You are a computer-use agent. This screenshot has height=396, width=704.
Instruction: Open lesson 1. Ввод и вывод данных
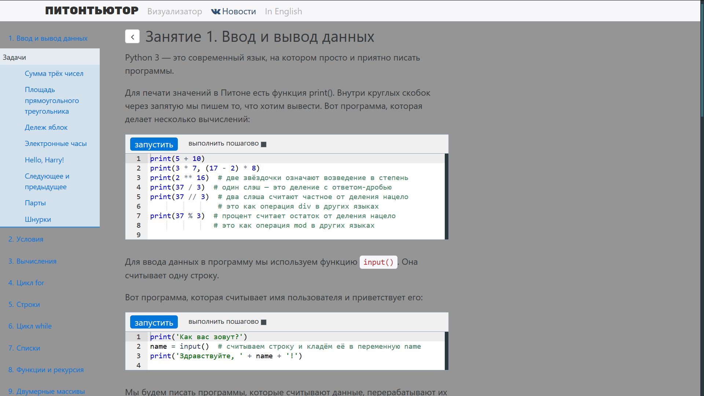coord(48,38)
